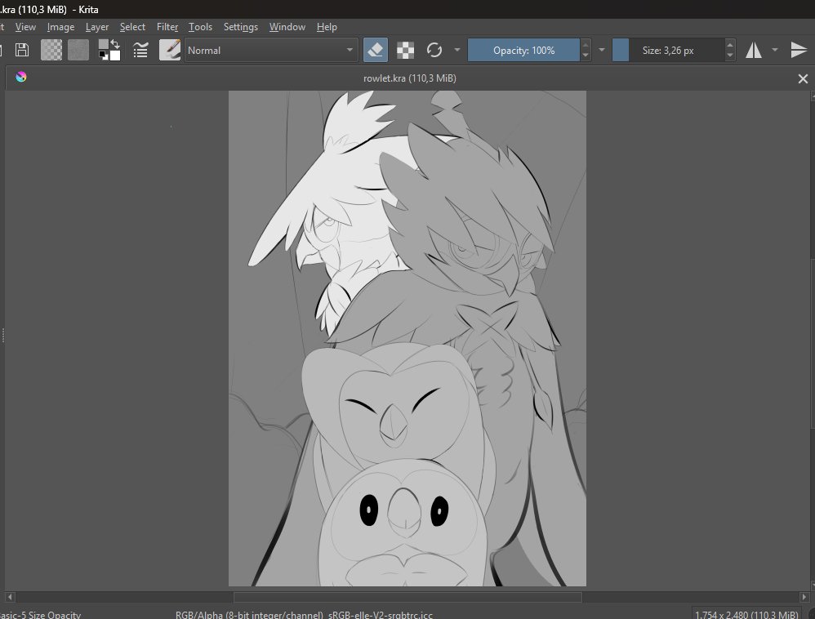Click the 1.754 x 2.480 image size status
Screen dimensions: 815x619
point(746,614)
